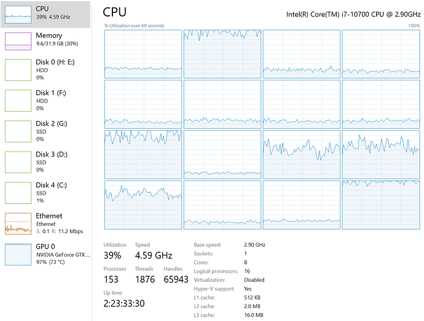This screenshot has height=321, width=424.
Task: Select the GPU 0 thumbnail graph
Action: pos(18,254)
